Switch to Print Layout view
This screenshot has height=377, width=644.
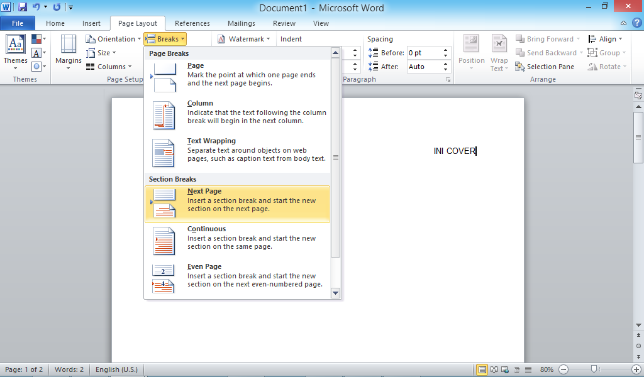pos(482,369)
